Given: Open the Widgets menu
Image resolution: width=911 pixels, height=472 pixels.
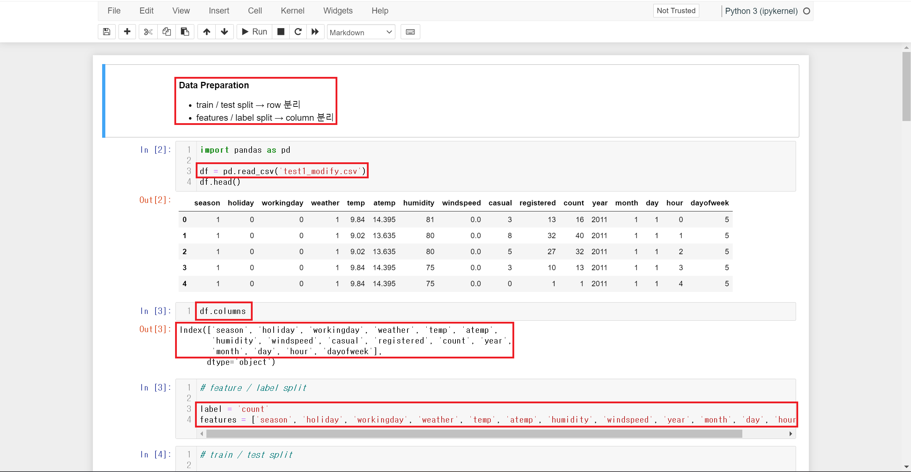Looking at the screenshot, I should (338, 11).
